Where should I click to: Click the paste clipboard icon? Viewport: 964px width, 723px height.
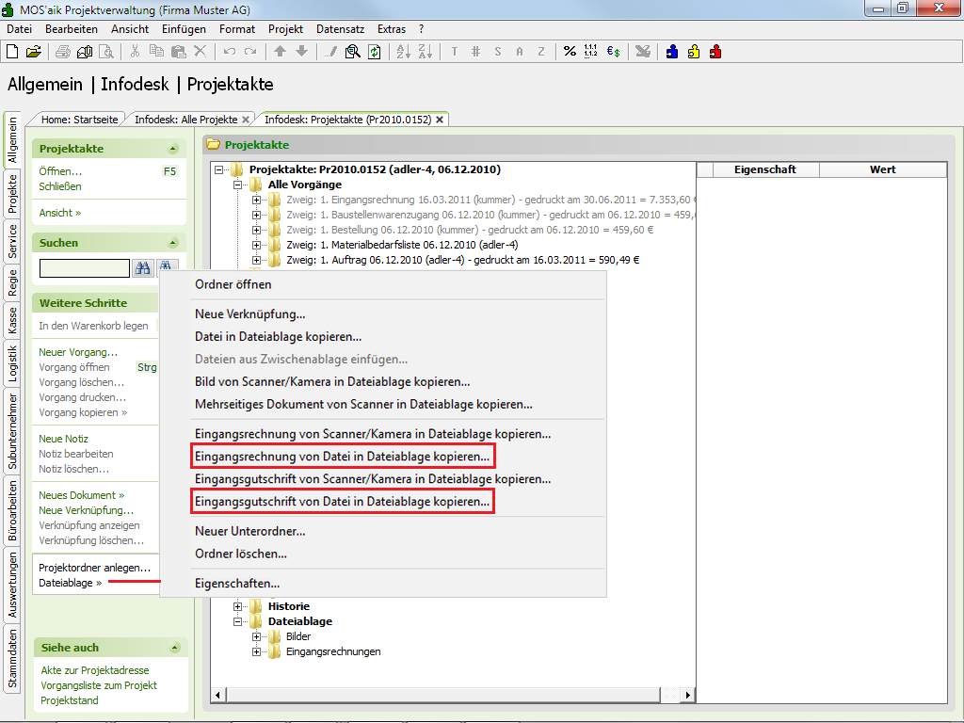pyautogui.click(x=178, y=52)
